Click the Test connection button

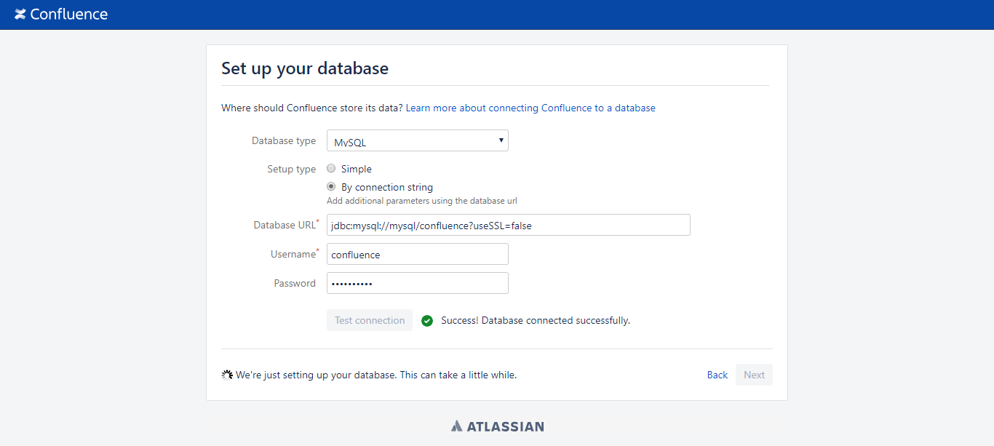(x=370, y=320)
